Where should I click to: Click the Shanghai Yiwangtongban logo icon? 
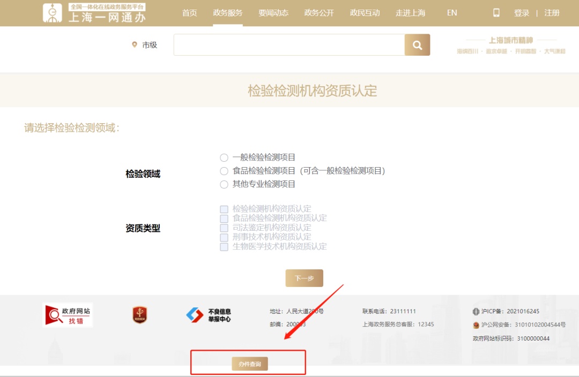point(52,13)
